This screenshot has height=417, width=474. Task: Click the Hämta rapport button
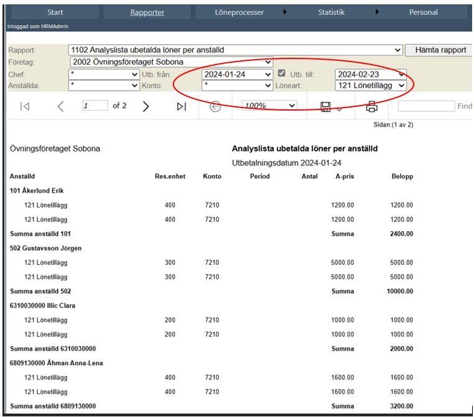click(x=440, y=50)
